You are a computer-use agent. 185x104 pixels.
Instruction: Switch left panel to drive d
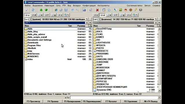coord(34,15)
